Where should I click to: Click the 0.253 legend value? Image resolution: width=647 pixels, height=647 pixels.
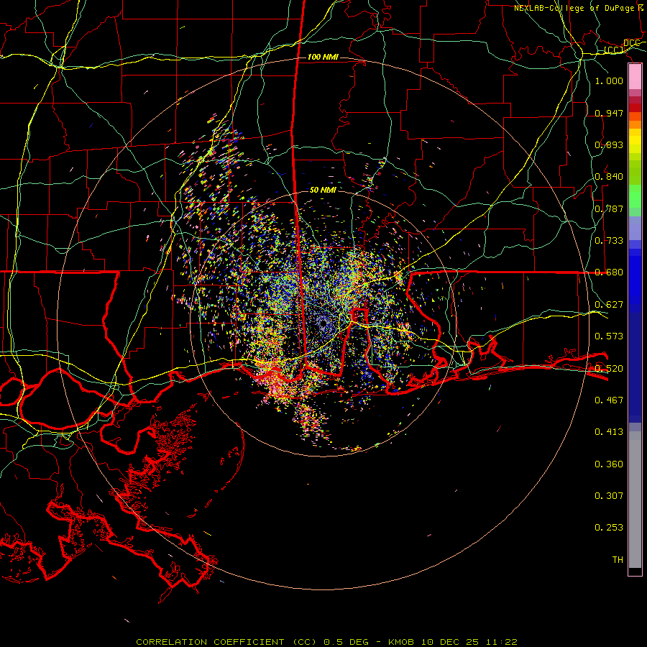[x=609, y=528]
